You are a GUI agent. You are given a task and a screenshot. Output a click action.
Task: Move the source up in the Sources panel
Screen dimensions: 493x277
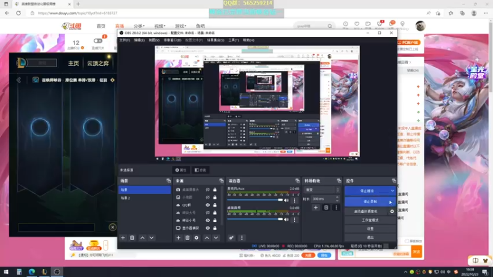coord(207,238)
